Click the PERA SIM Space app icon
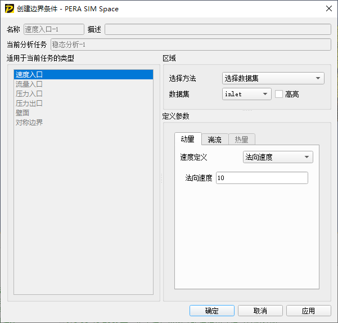This screenshot has width=338, height=323. click(x=9, y=9)
